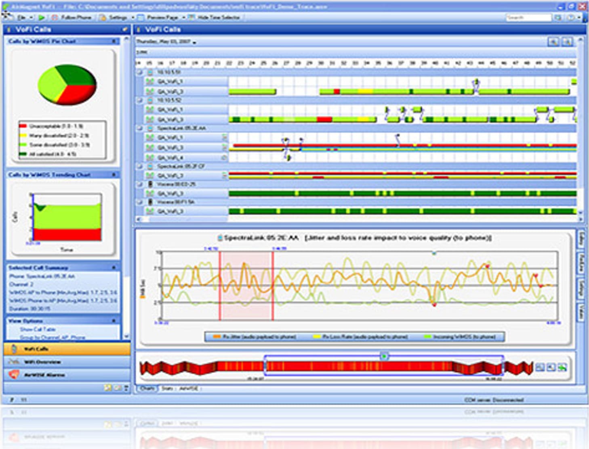Click first zoom icon right of time selector
This screenshot has height=449, width=589.
[540, 368]
